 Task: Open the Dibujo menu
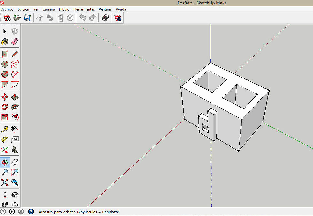click(x=64, y=9)
